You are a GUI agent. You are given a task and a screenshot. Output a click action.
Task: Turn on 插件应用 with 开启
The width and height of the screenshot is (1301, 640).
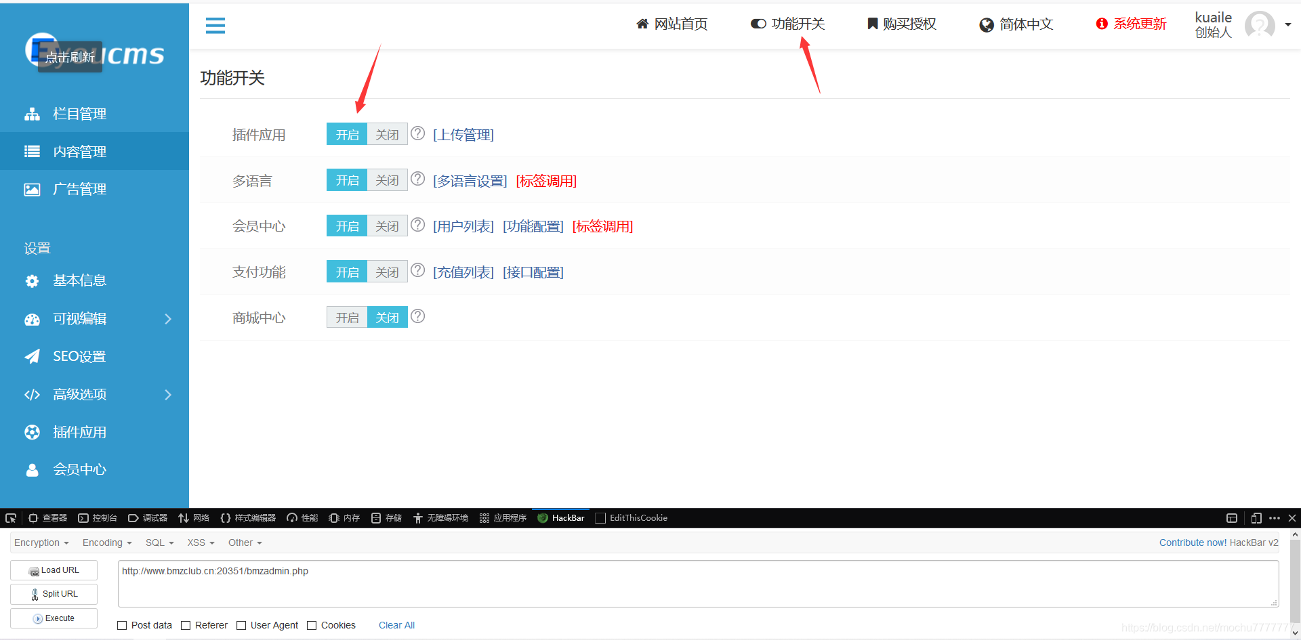click(347, 134)
